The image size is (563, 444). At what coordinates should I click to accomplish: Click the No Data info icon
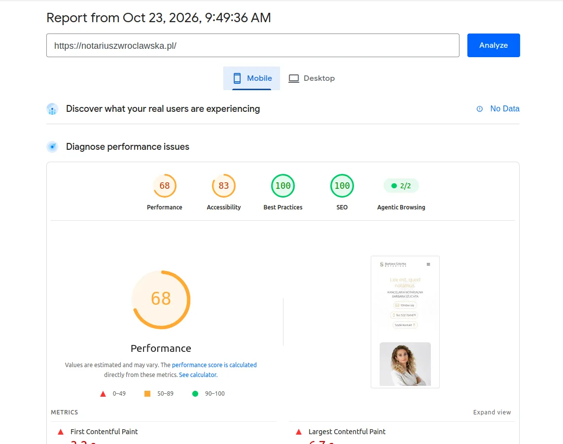point(479,109)
